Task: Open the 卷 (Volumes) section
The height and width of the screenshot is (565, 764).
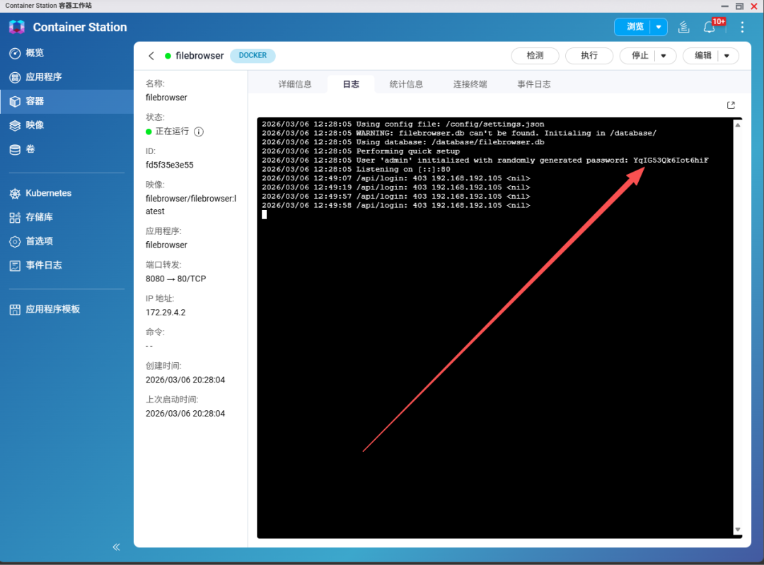Action: point(37,148)
